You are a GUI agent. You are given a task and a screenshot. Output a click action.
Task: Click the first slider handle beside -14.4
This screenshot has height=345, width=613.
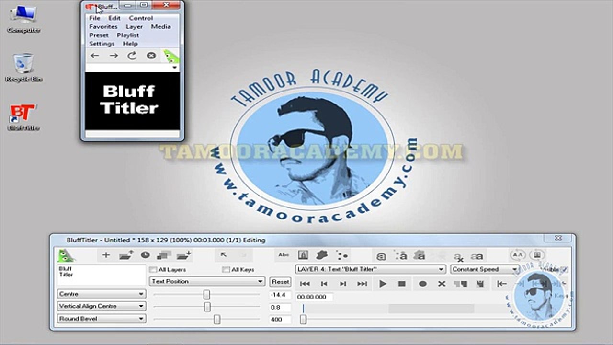(x=206, y=294)
